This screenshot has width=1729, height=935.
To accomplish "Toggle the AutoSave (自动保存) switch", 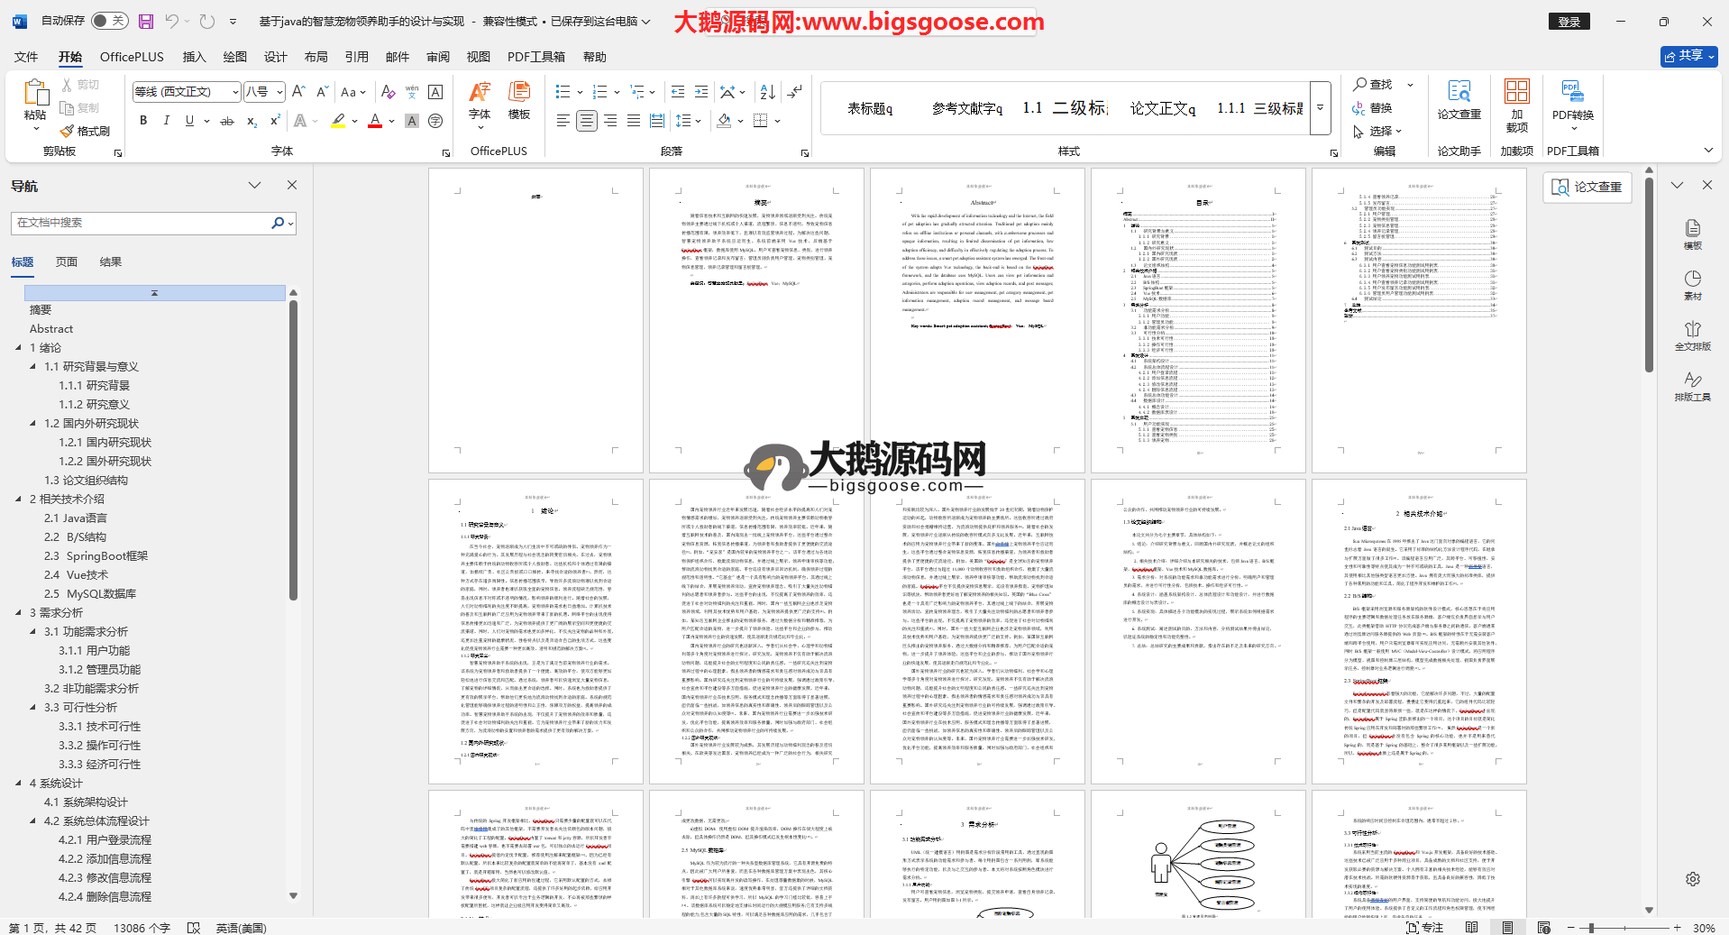I will point(109,21).
